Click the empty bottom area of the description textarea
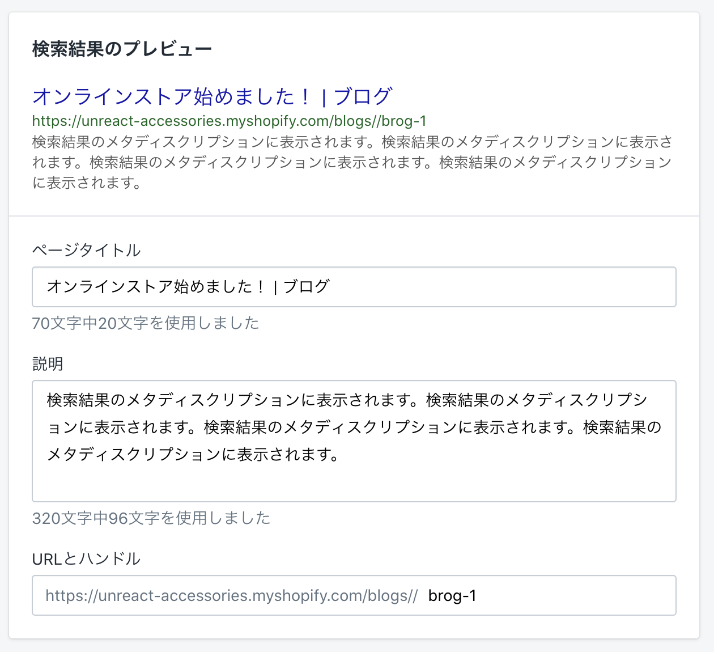The width and height of the screenshot is (714, 652). tap(354, 485)
